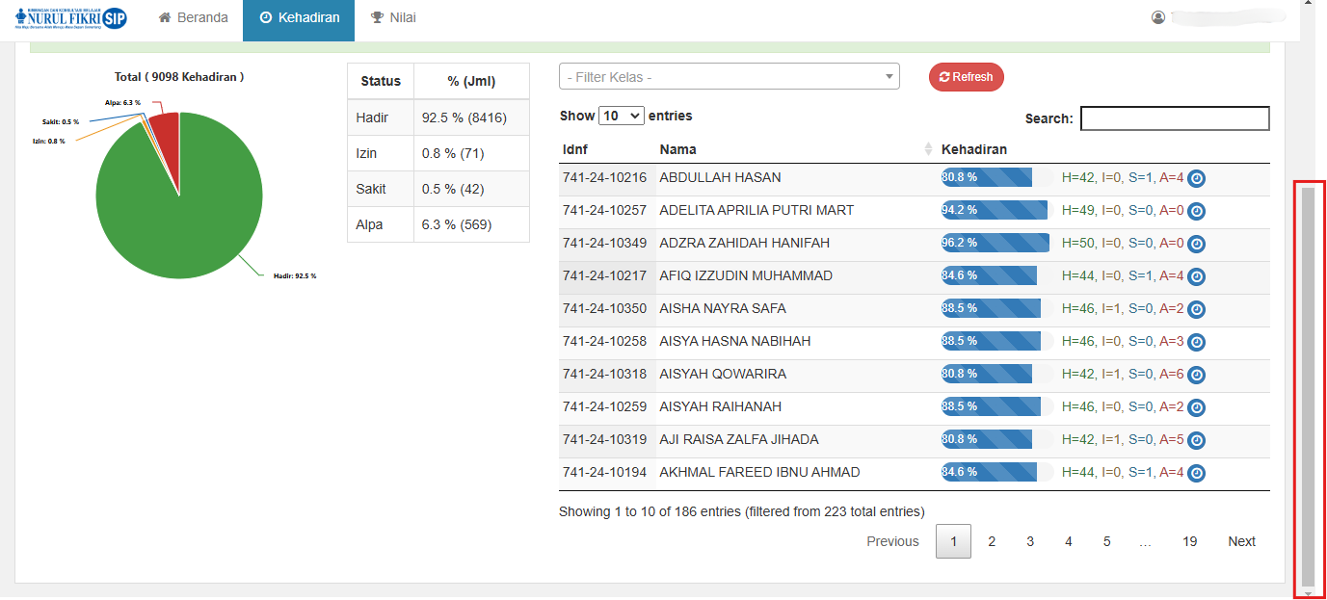Open the Filter Kelas dropdown
This screenshot has width=1327, height=600.
(x=729, y=77)
